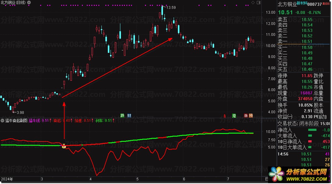Select the 买四 bid row at 10.47
This screenshot has height=184, width=332.
coord(304,64)
